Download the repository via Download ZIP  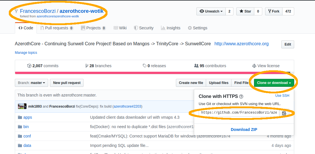pyautogui.click(x=244, y=130)
